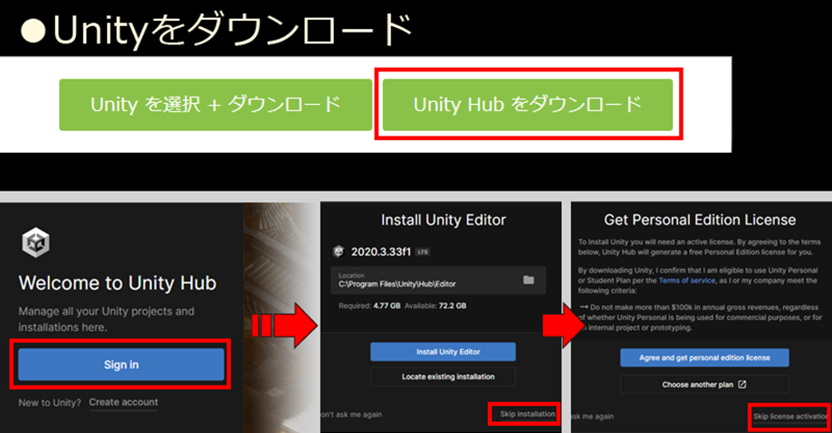Click the 'Install Unity Editor' dialog title
832x433 pixels.
[x=444, y=220]
